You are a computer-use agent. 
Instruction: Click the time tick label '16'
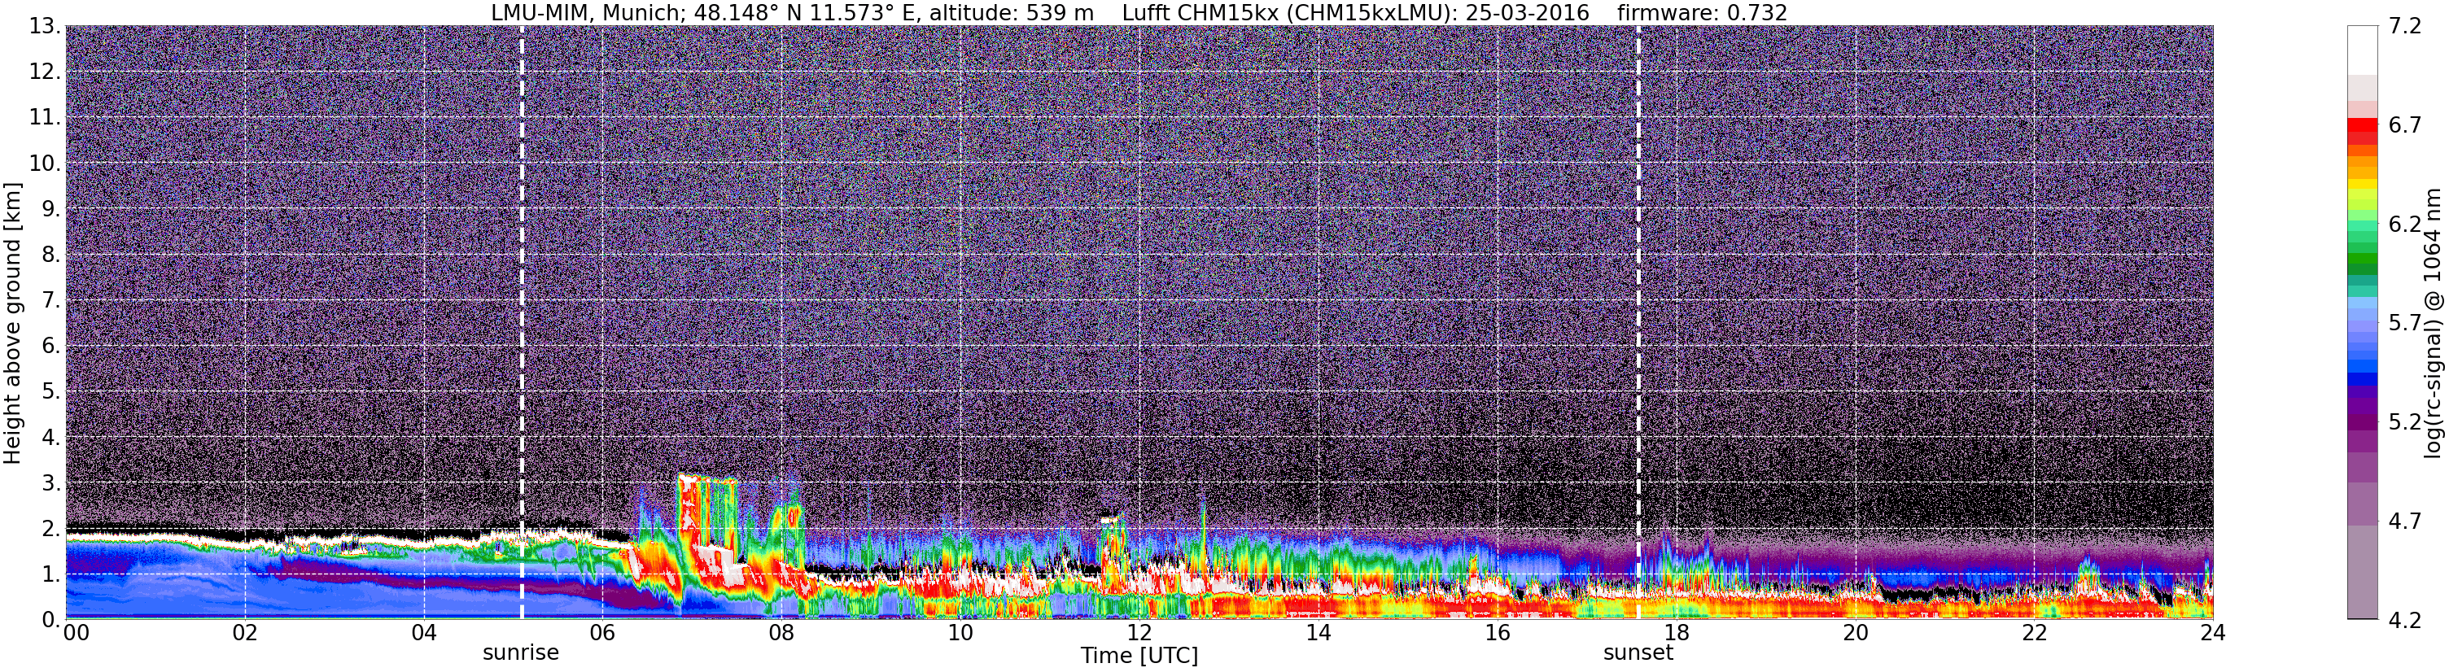[1498, 633]
